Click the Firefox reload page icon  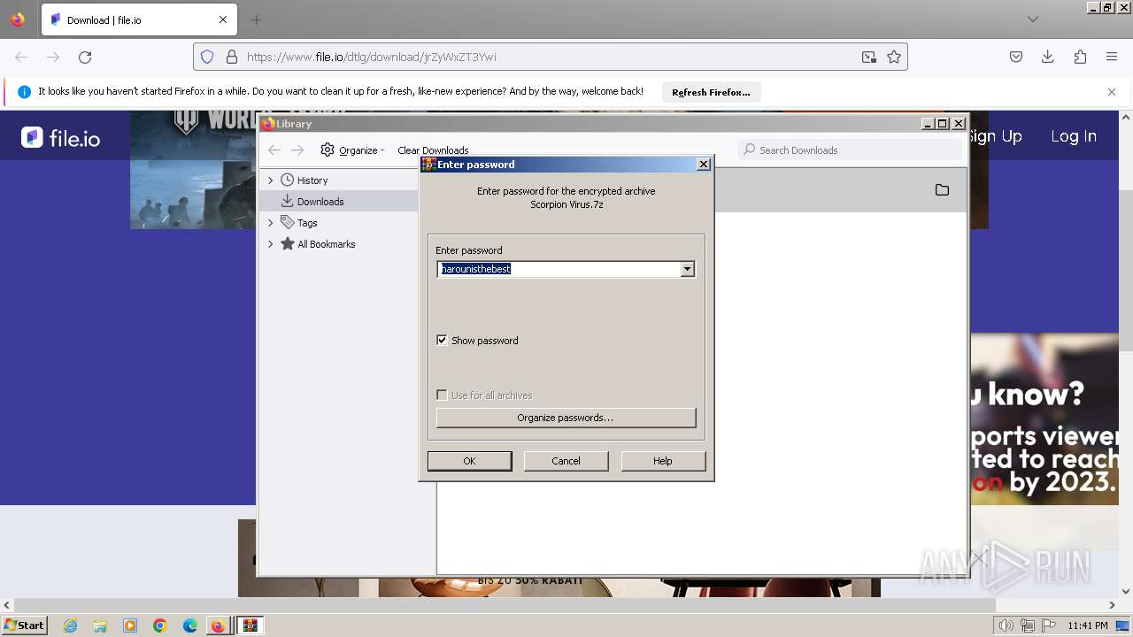(x=85, y=57)
